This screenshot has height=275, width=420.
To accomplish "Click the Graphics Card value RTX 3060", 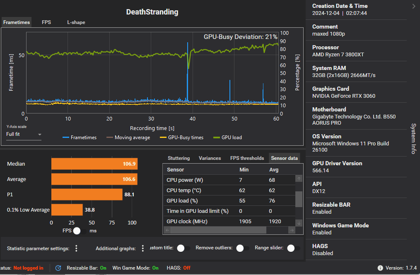I will pyautogui.click(x=344, y=96).
